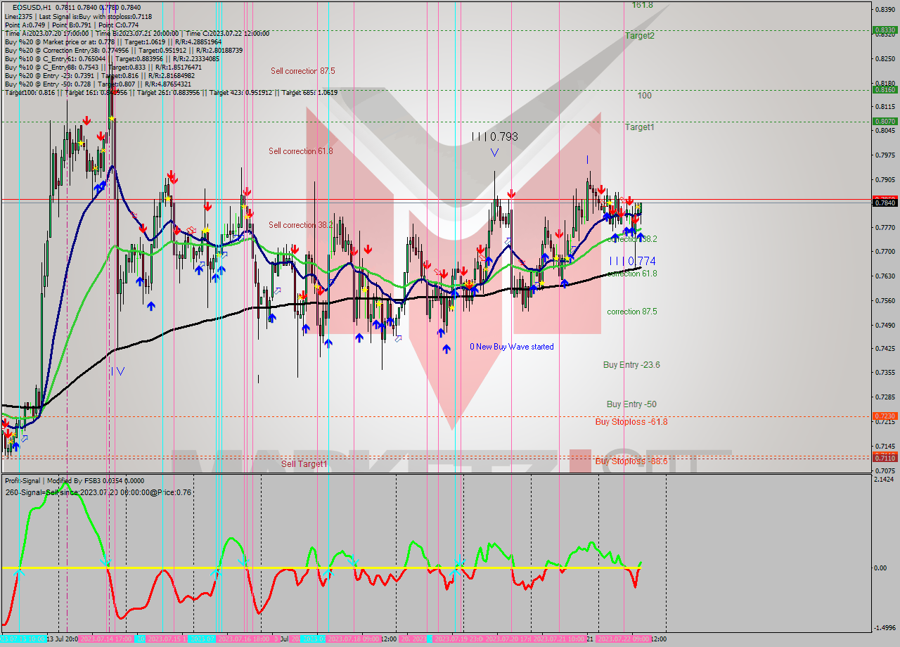
Task: Click the -1.4996 indicator scale value
Action: pos(886,628)
